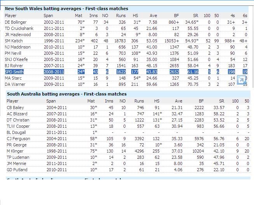Click O'Keefe's average 35.00
The image size is (254, 205).
click(152, 59)
